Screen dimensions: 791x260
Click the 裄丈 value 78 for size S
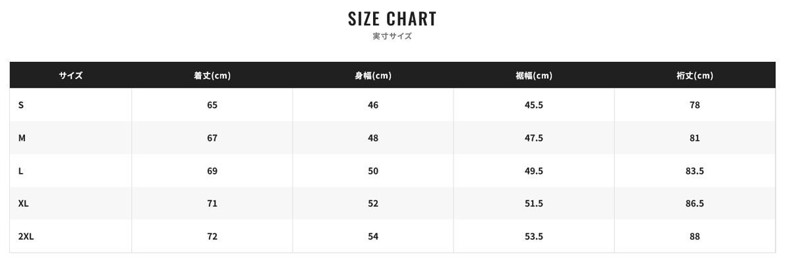click(695, 105)
